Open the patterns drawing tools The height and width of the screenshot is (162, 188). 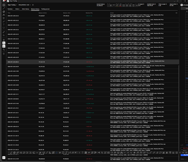tap(4, 15)
